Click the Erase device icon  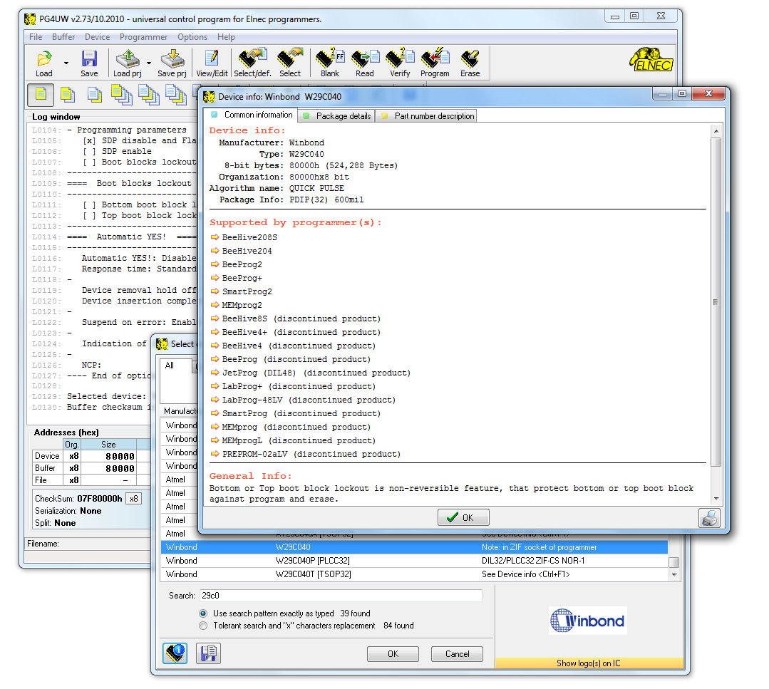pos(470,63)
